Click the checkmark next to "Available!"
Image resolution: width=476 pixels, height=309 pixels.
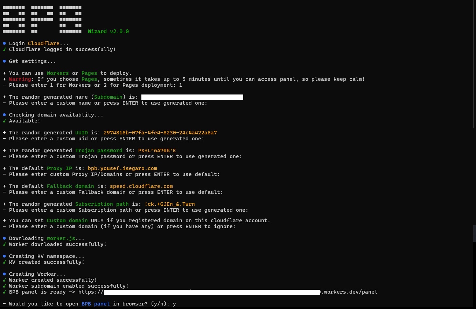[4, 120]
